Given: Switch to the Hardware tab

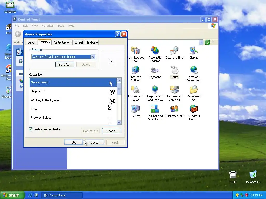Looking at the screenshot, I should coord(92,42).
